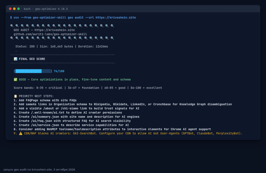Click the green maximize window dot
The height and width of the screenshot is (173, 266).
tap(18, 9)
